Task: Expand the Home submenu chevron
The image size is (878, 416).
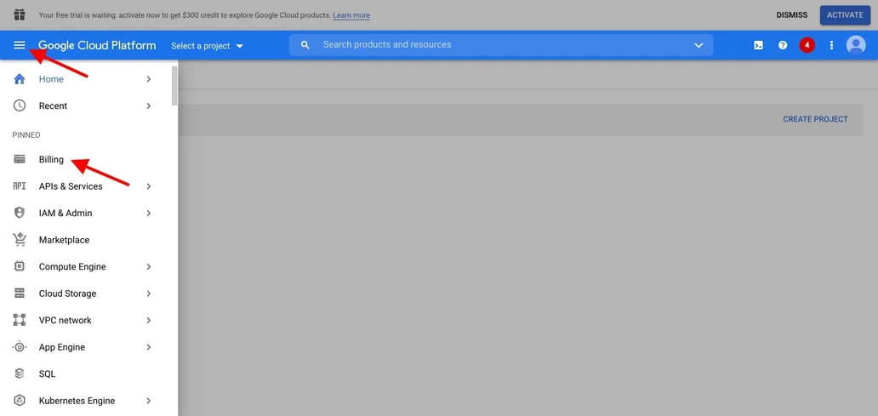Action: coord(148,79)
